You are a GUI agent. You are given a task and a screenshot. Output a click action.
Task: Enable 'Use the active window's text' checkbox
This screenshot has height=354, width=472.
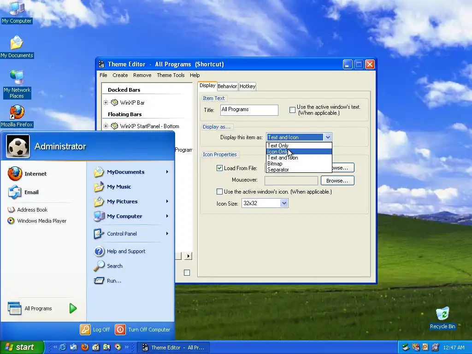tap(292, 110)
